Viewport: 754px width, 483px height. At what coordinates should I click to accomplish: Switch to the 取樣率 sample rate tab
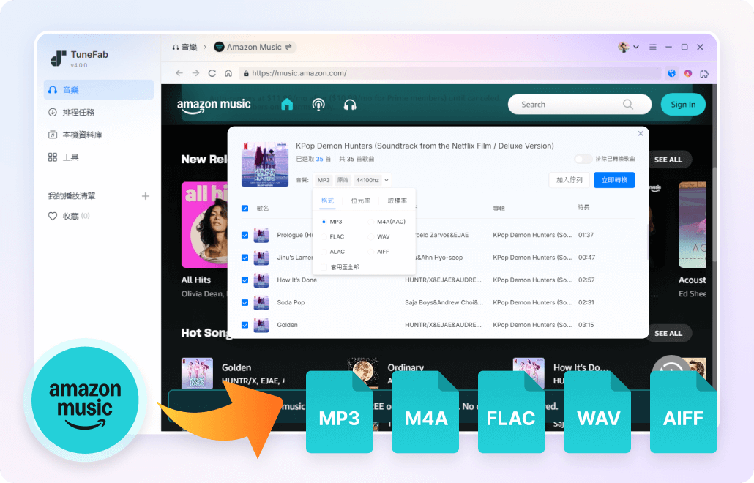pyautogui.click(x=397, y=201)
